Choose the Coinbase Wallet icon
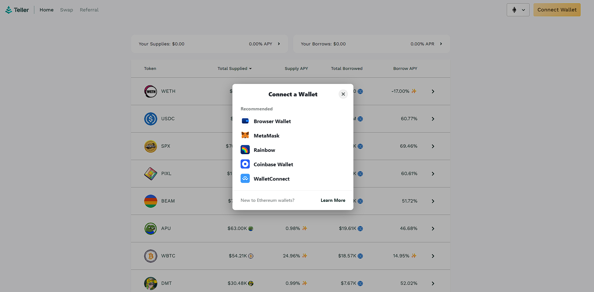594x292 pixels. 245,164
